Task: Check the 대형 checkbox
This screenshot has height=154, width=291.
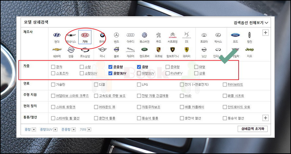Action: point(196,67)
